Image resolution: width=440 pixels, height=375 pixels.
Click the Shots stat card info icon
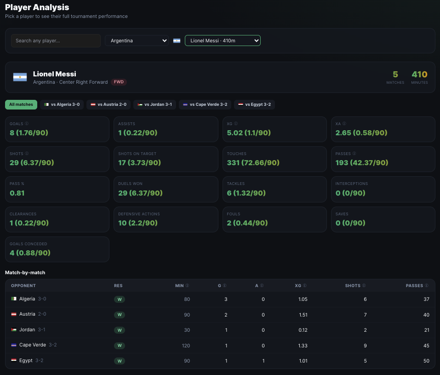[27, 154]
